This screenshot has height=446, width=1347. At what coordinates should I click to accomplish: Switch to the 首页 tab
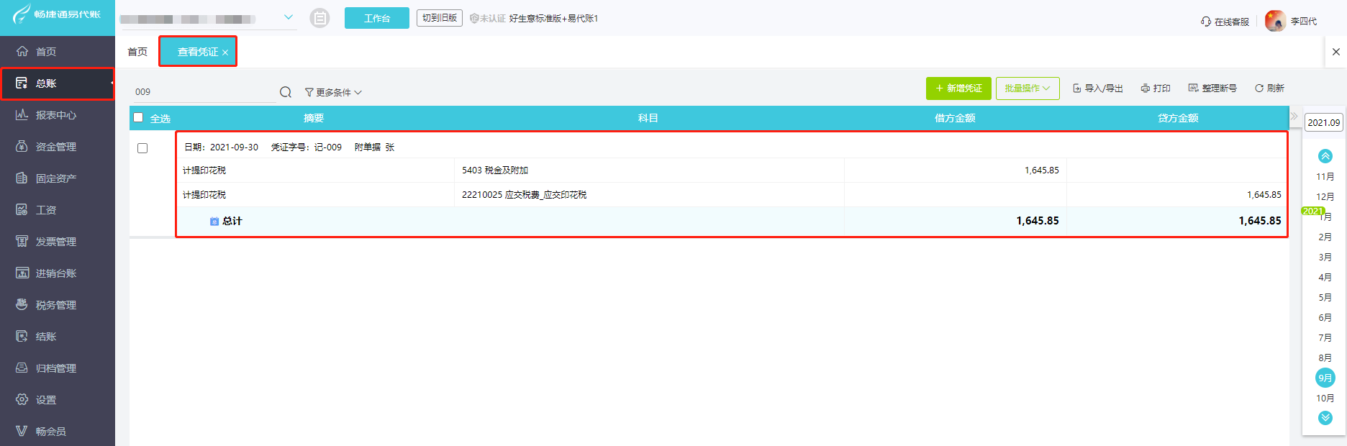(x=137, y=52)
